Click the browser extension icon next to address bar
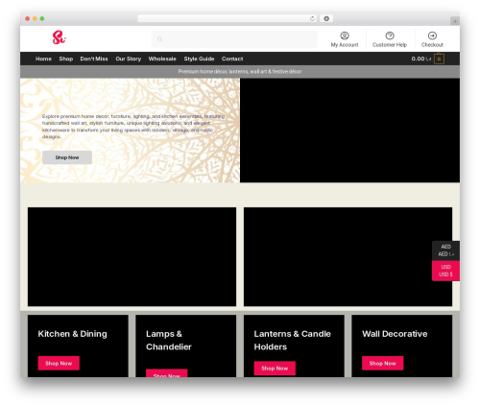Viewport: 480px width, 406px height. tap(326, 18)
